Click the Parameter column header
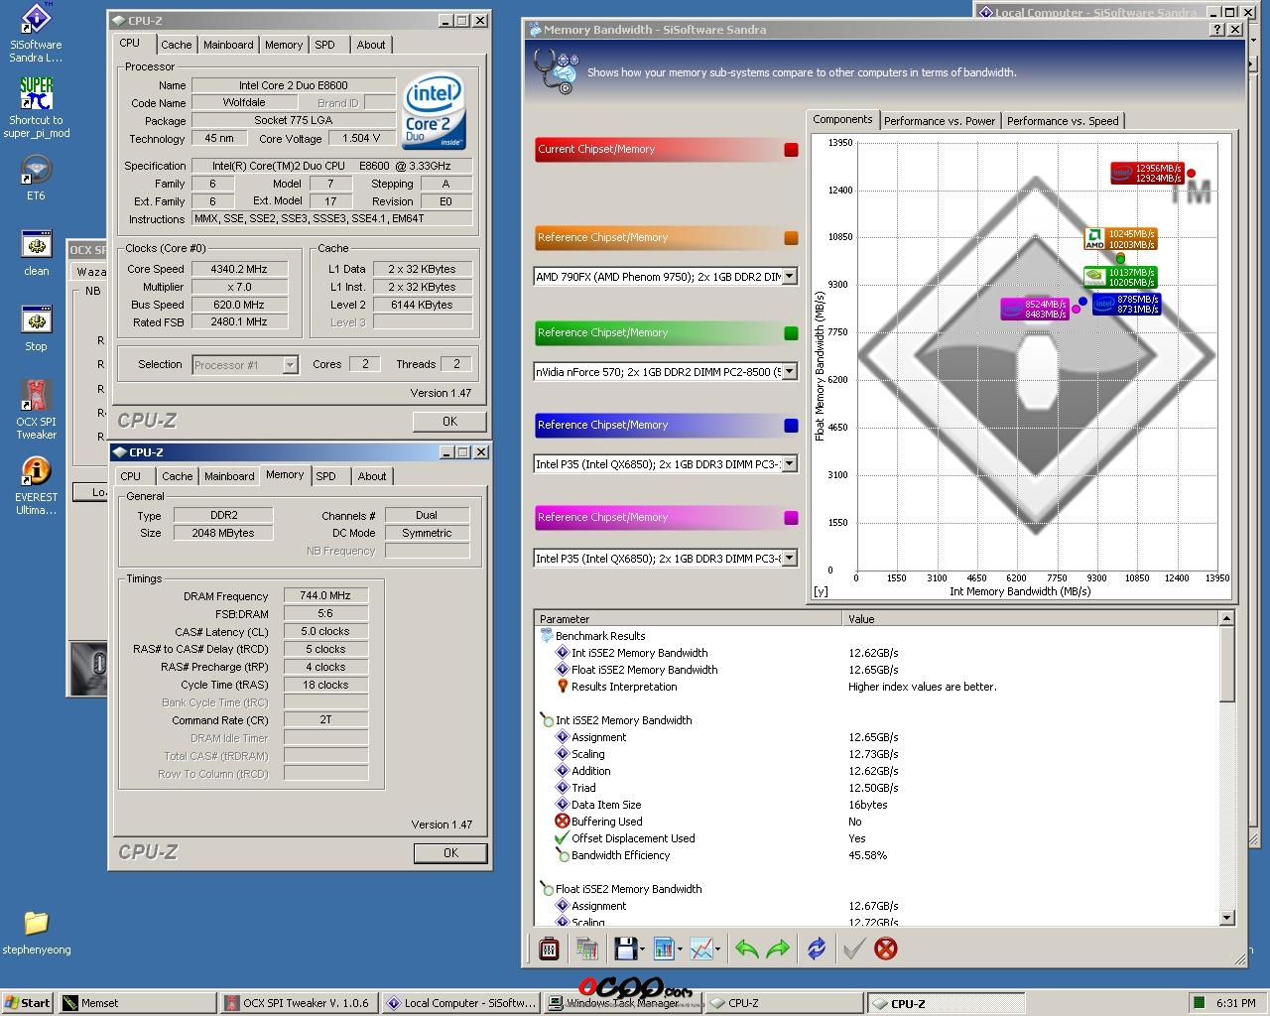 click(688, 619)
